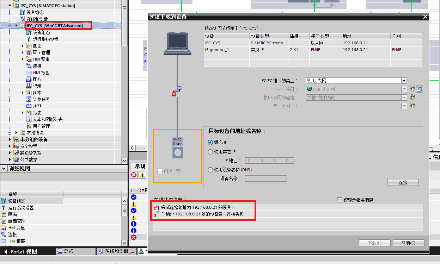Open the 周期 cycles icon in tree

click(29, 106)
